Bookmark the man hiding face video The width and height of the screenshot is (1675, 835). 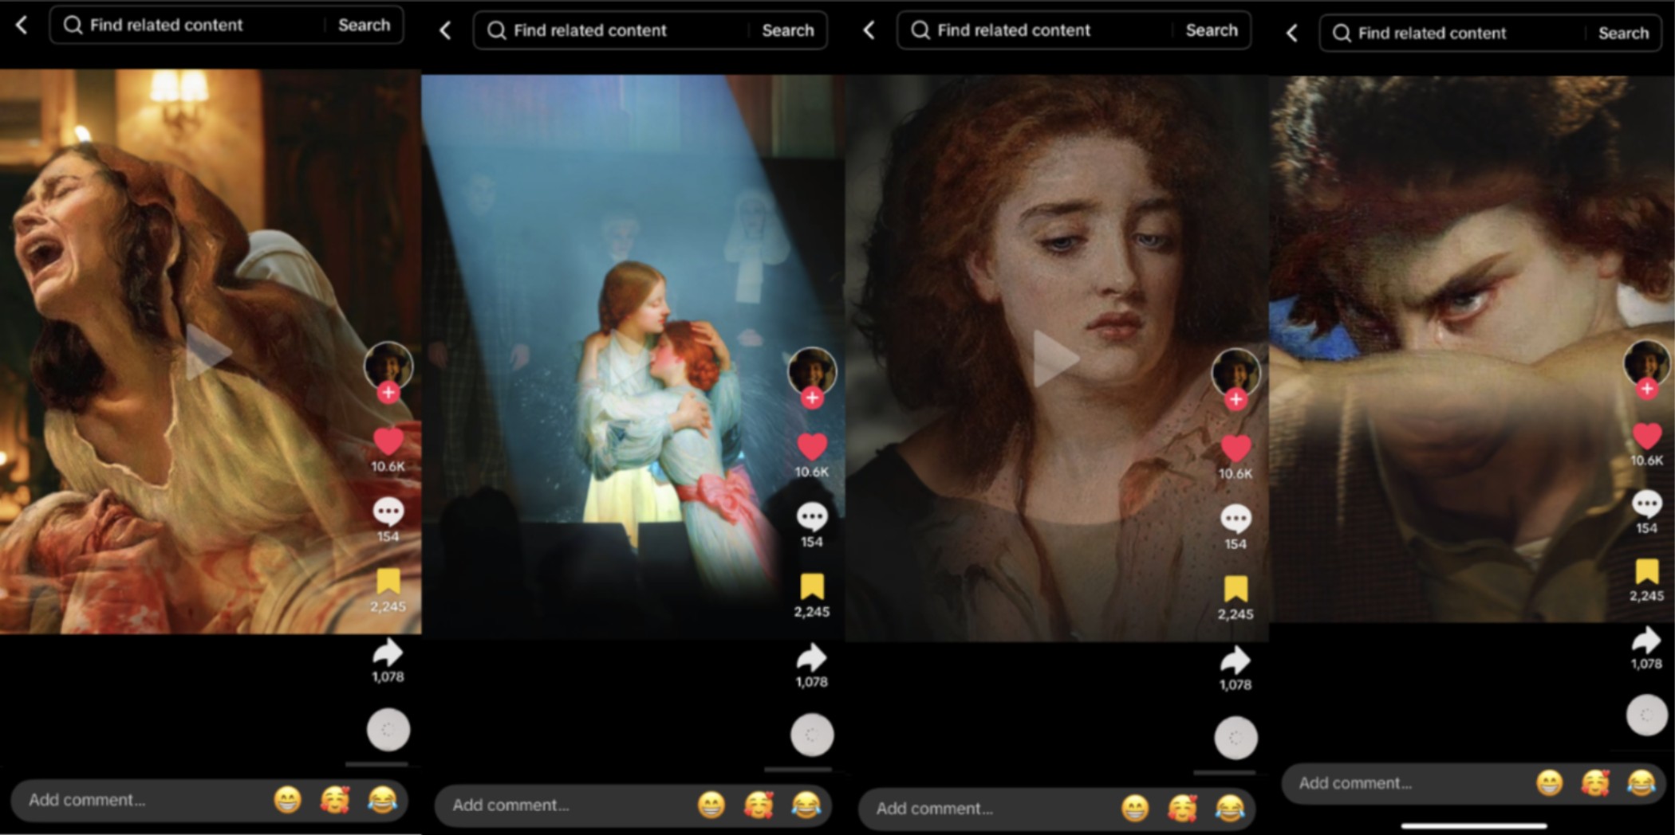pyautogui.click(x=1647, y=571)
